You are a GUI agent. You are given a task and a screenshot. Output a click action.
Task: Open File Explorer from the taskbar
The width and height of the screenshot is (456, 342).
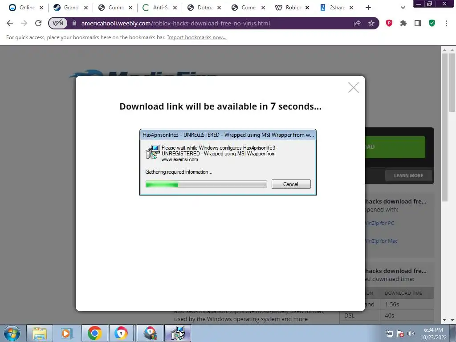(x=40, y=333)
